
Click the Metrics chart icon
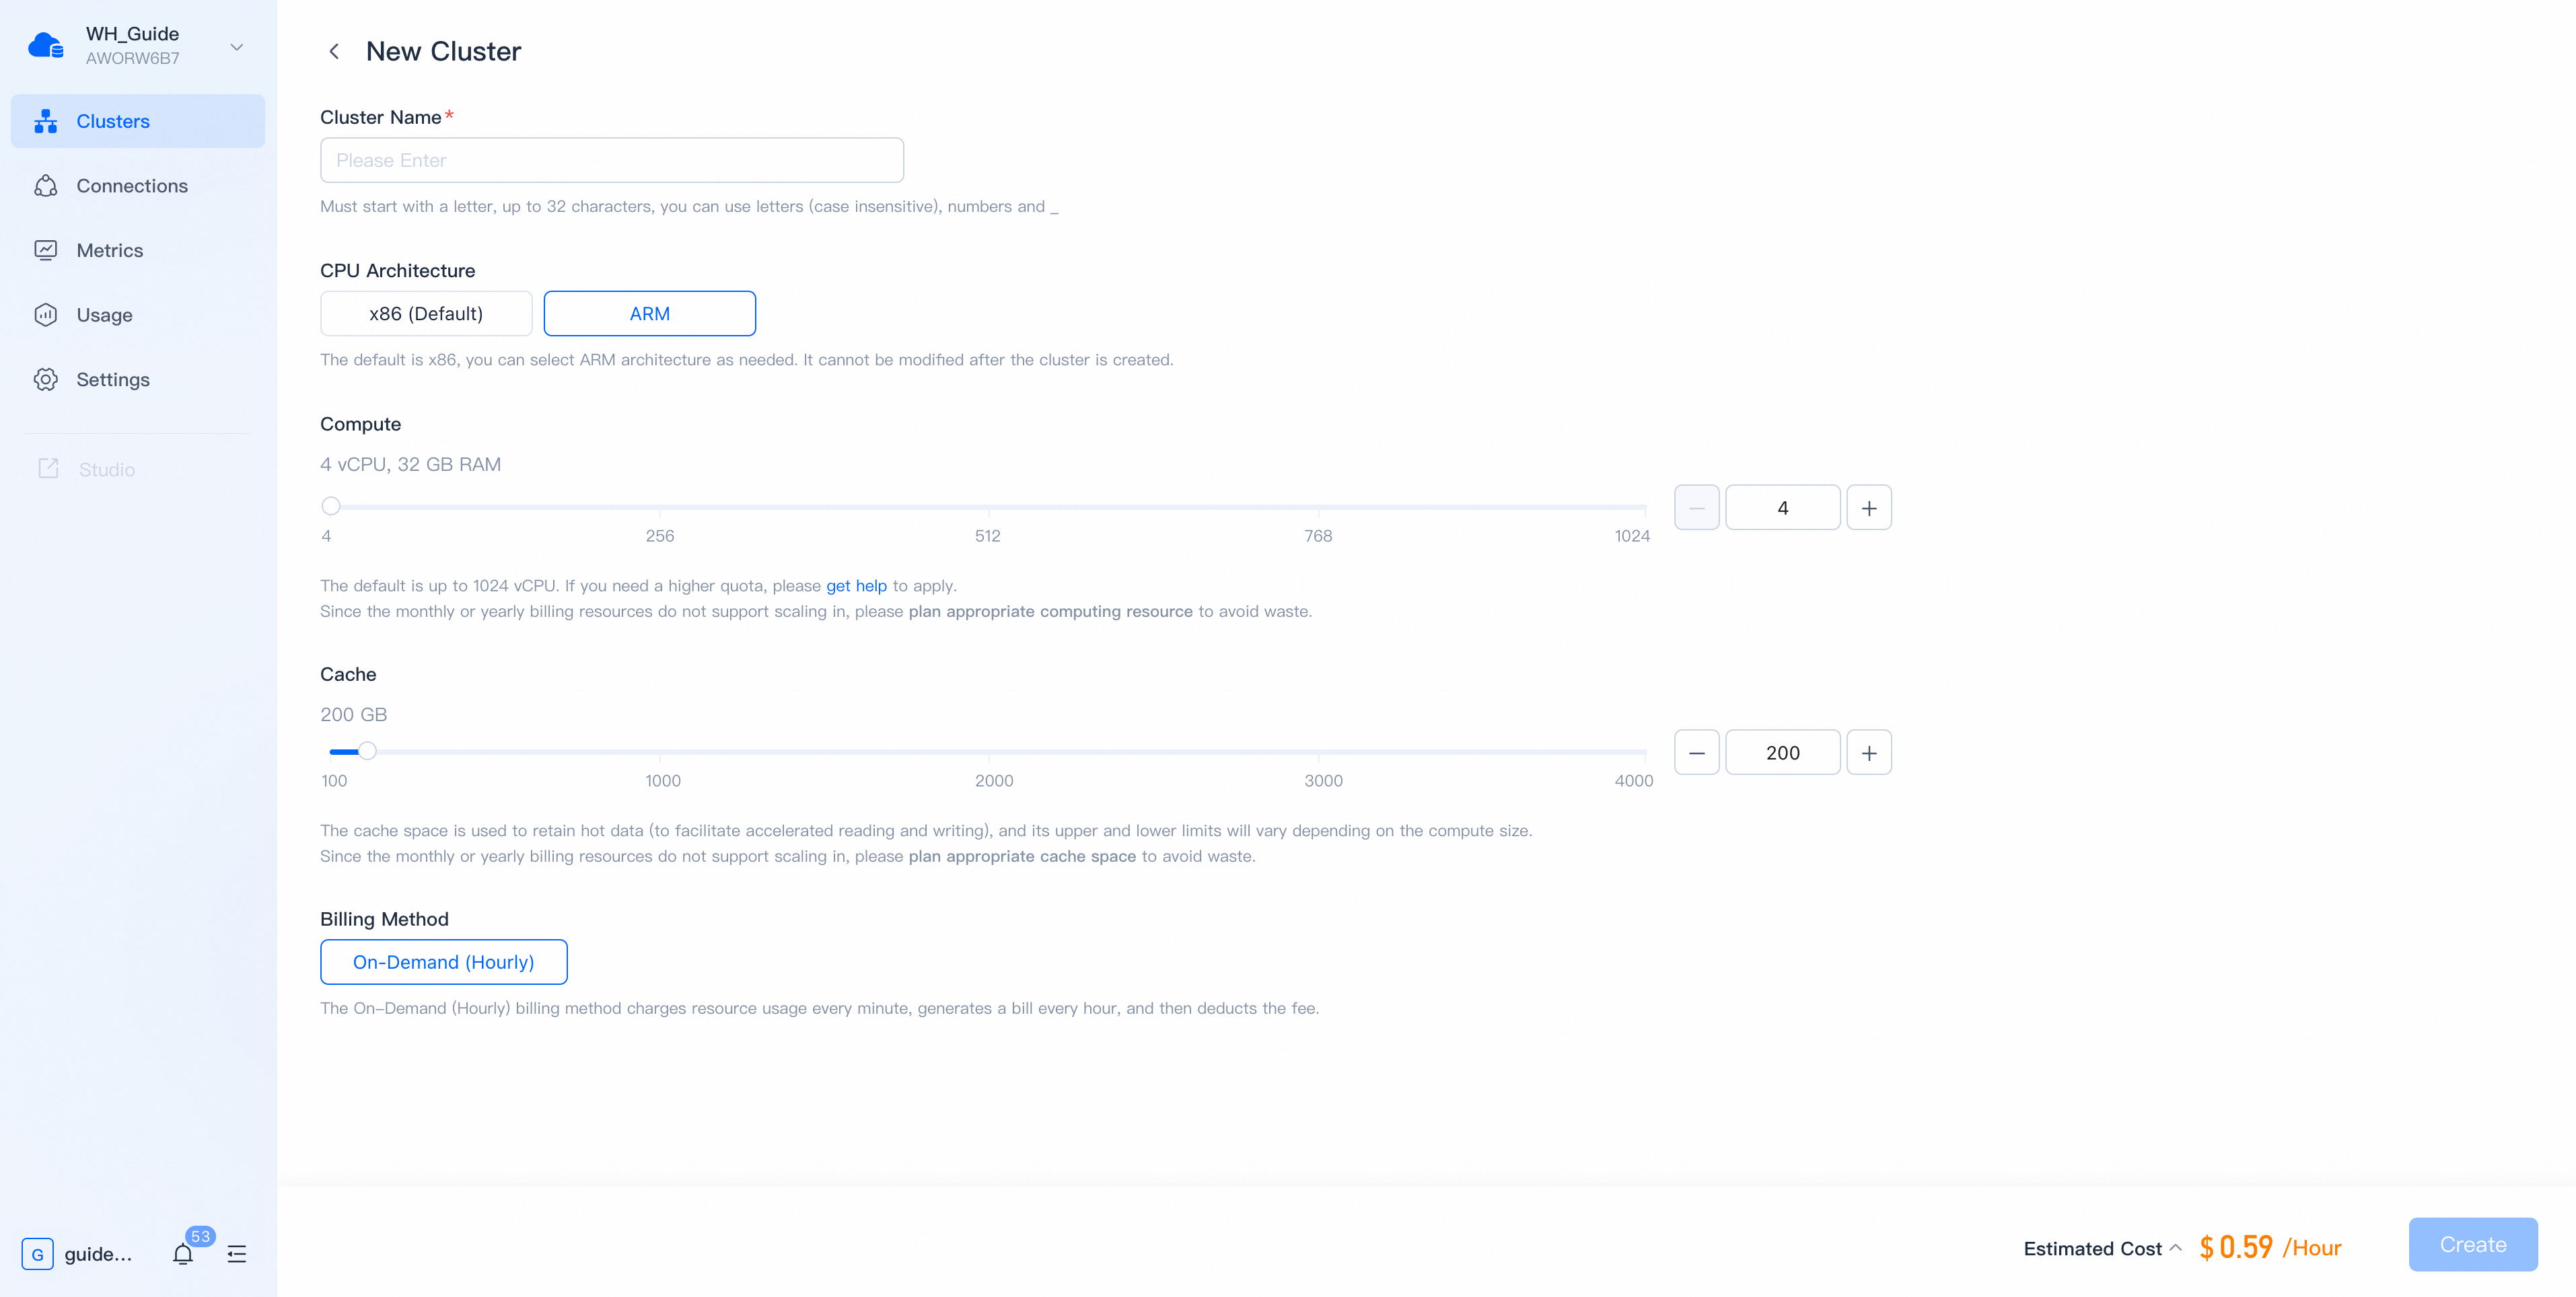[46, 250]
